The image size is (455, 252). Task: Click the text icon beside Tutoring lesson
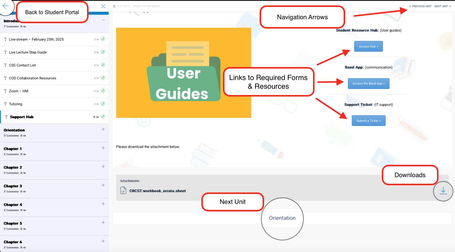coord(5,104)
